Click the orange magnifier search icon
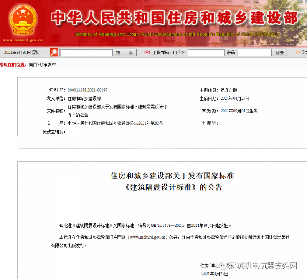 click(54, 53)
